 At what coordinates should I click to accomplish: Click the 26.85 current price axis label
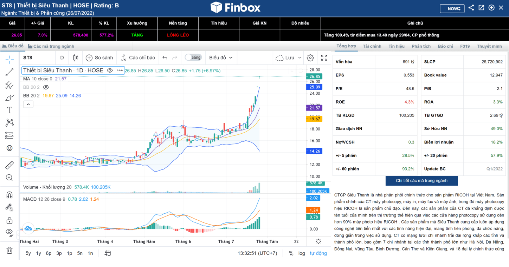(314, 76)
